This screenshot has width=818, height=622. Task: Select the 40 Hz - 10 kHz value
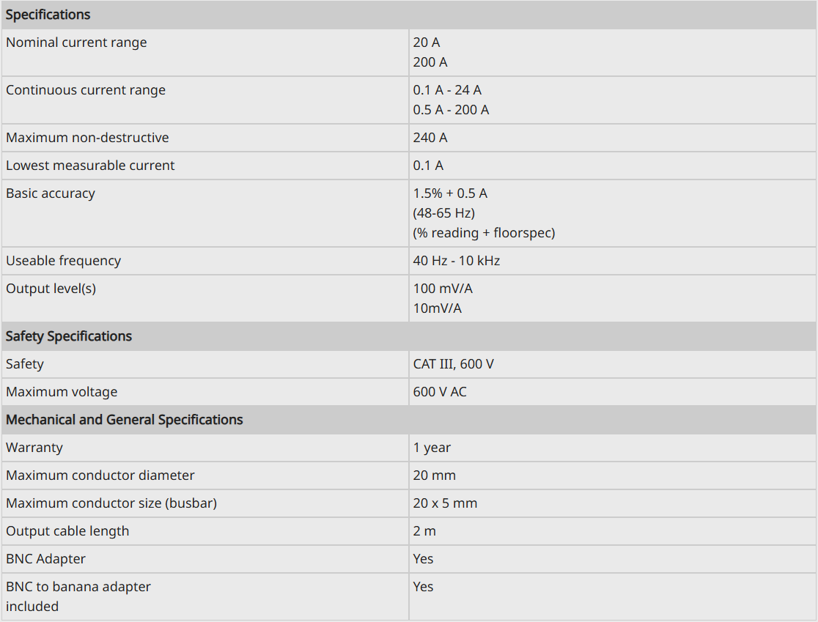457,261
